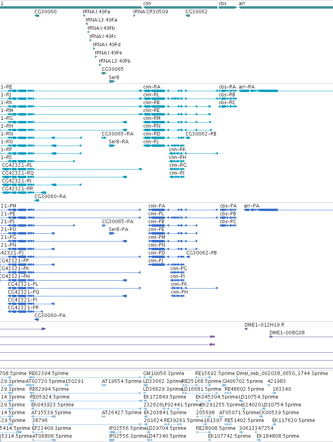The width and height of the screenshot is (333, 442).
Task: Click the cbs gene label
Action: [x=223, y=4]
